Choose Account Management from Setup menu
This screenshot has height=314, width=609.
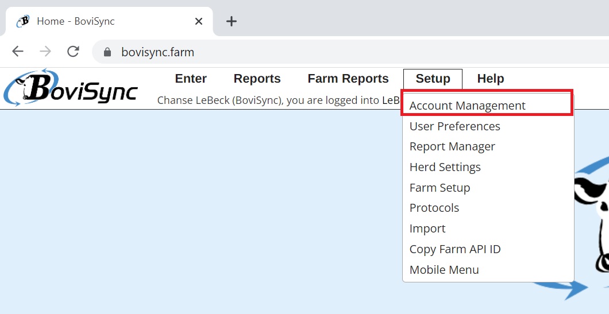pyautogui.click(x=487, y=106)
